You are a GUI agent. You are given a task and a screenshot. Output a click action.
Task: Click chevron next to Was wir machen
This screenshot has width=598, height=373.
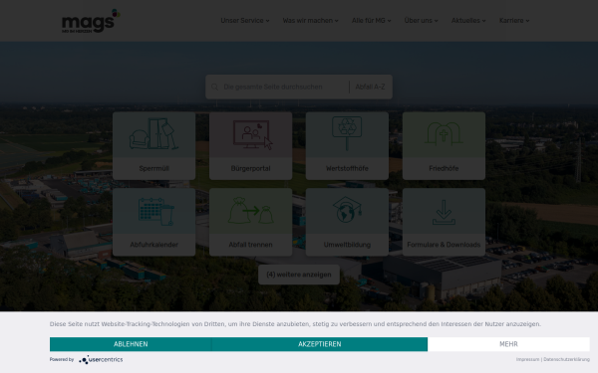click(337, 21)
